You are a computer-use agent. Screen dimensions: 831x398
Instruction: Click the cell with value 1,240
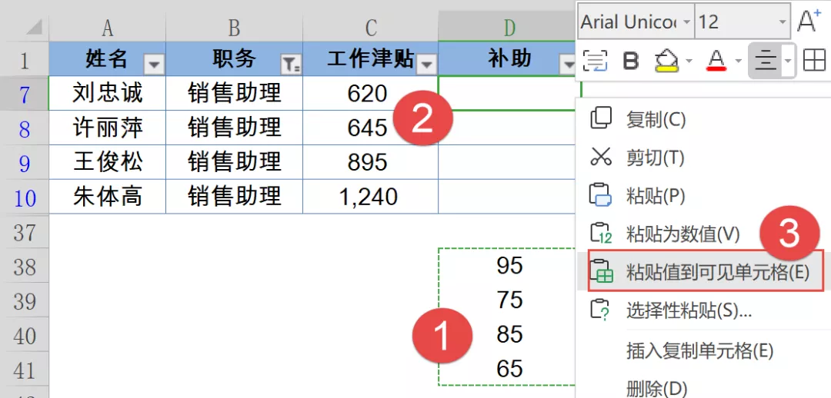pyautogui.click(x=370, y=197)
